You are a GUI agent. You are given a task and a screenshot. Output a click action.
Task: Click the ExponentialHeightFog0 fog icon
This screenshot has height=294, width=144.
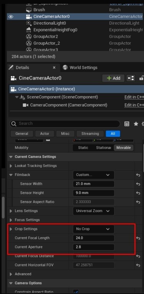29,30
